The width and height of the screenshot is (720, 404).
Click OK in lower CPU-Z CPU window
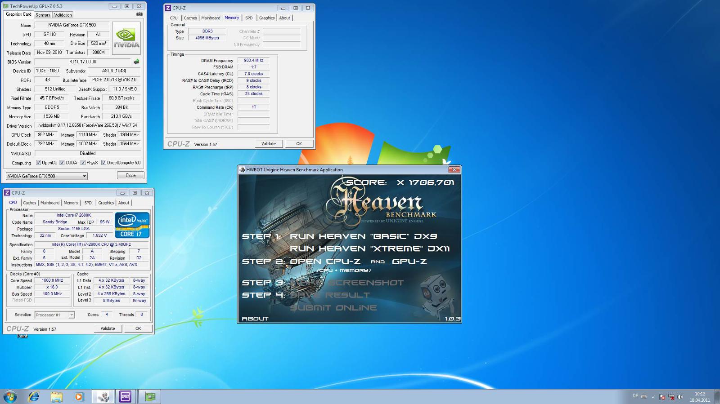[x=138, y=329]
